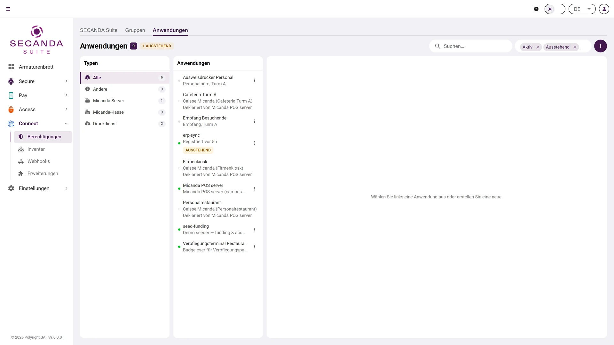Open the hamburger menu icon
The image size is (614, 345).
pyautogui.click(x=8, y=9)
